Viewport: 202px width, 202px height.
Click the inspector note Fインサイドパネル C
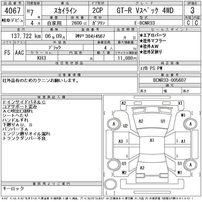click(24, 102)
